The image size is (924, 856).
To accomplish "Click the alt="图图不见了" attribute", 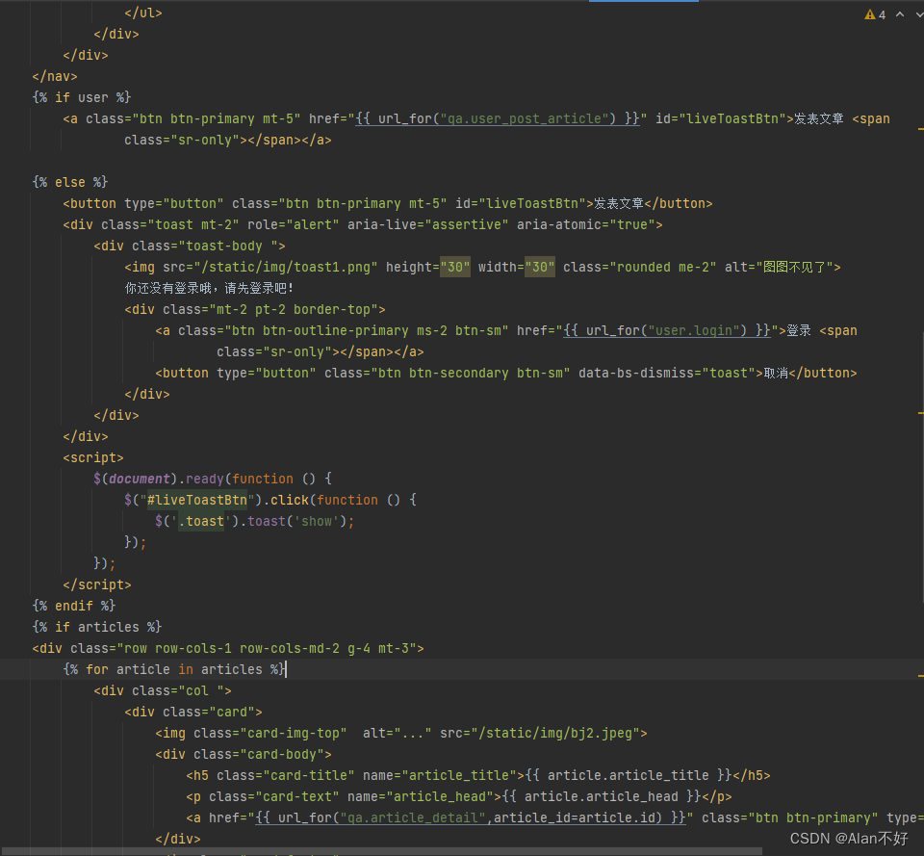I will click(779, 267).
